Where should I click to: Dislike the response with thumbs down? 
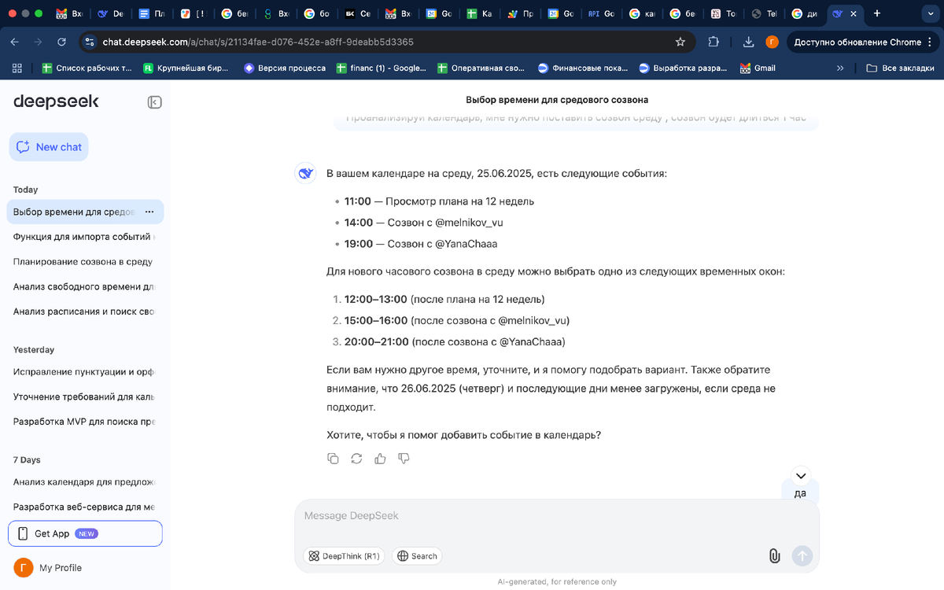click(x=404, y=458)
